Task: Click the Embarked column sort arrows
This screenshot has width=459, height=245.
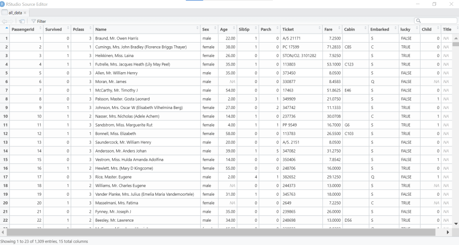Action: tap(395, 29)
